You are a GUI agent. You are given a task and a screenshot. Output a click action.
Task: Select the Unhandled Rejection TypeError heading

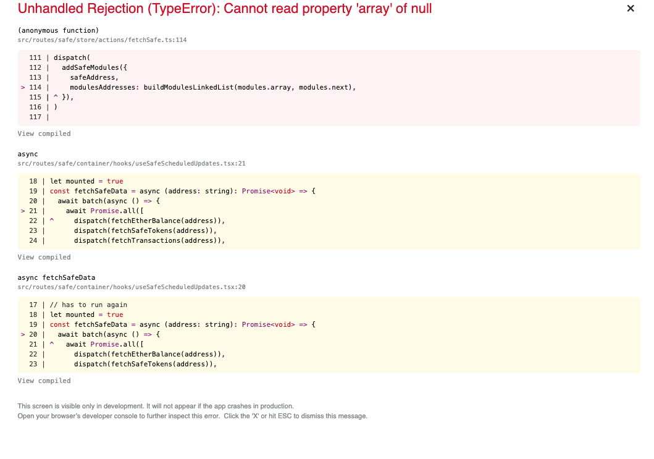click(224, 9)
